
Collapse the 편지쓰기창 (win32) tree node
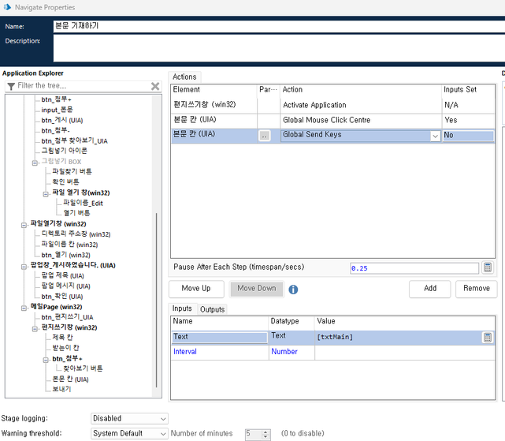tap(35, 327)
